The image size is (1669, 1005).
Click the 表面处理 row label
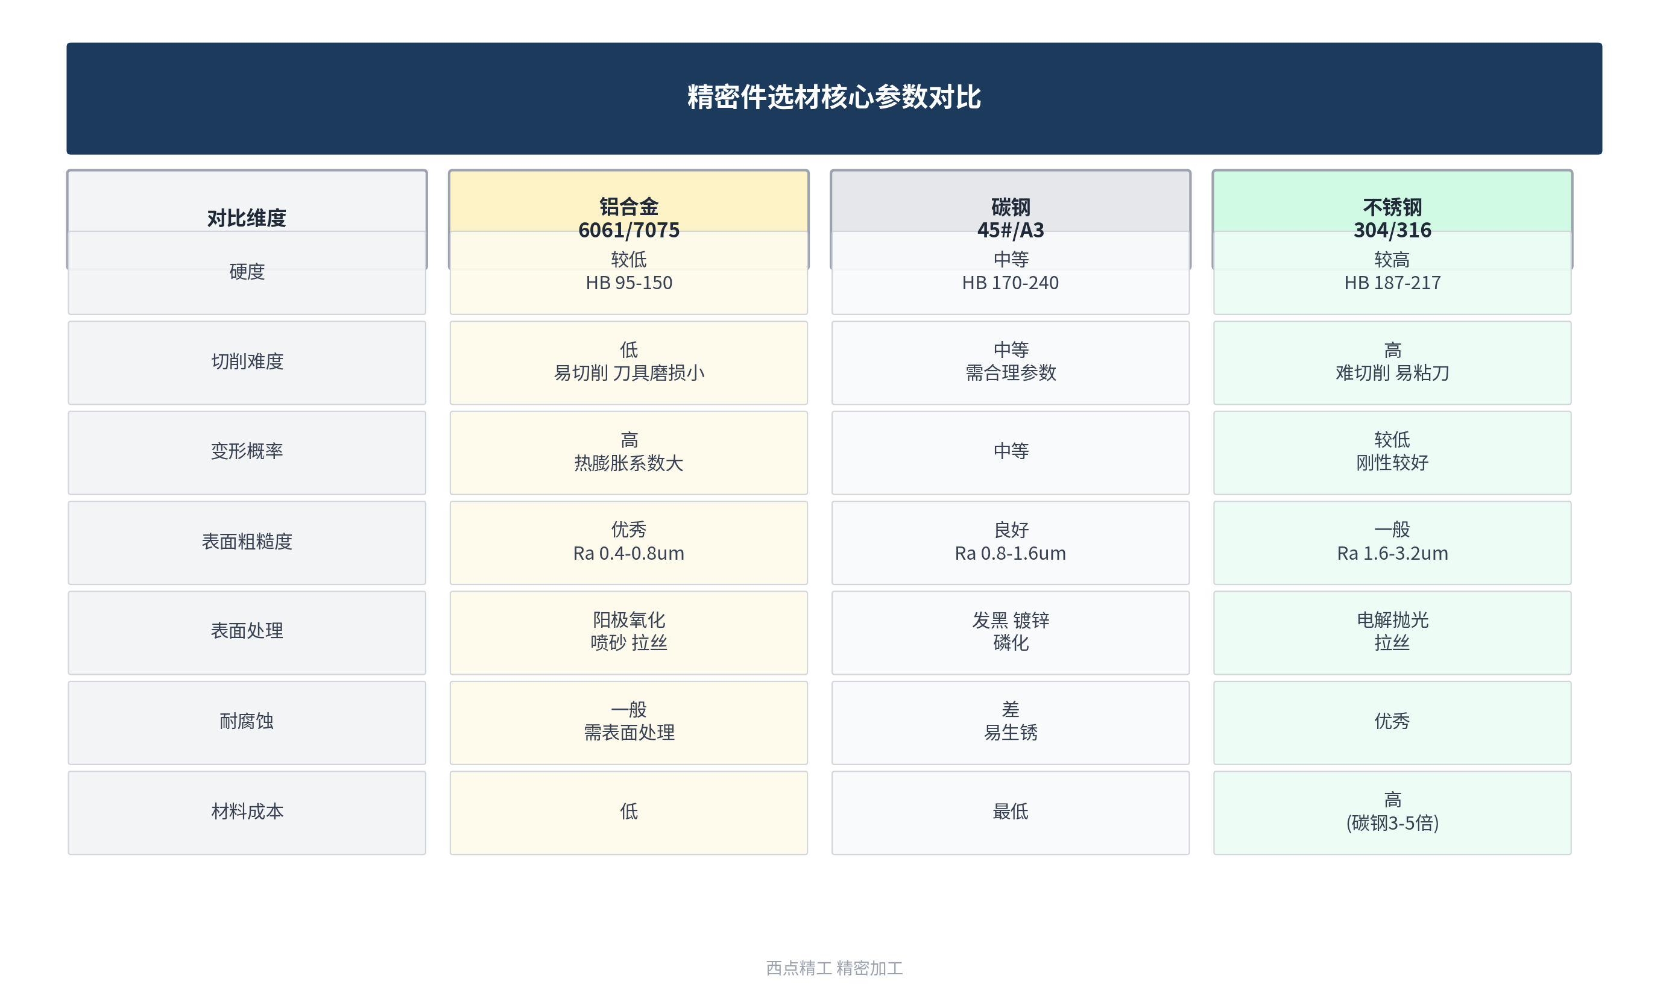pos(247,632)
